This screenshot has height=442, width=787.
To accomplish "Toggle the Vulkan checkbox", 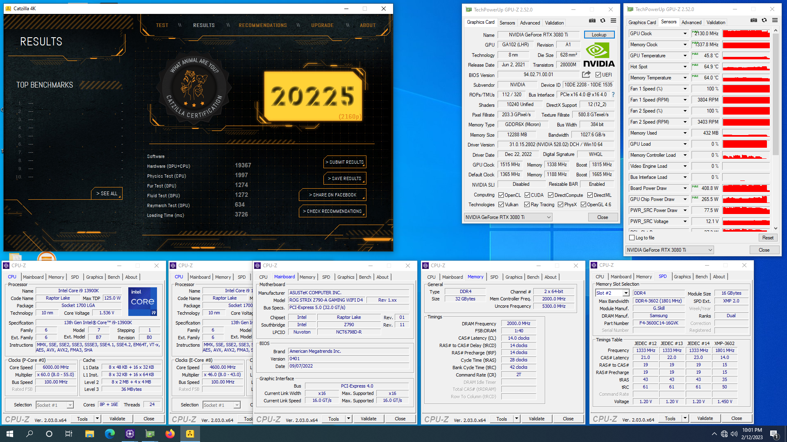I will point(501,205).
